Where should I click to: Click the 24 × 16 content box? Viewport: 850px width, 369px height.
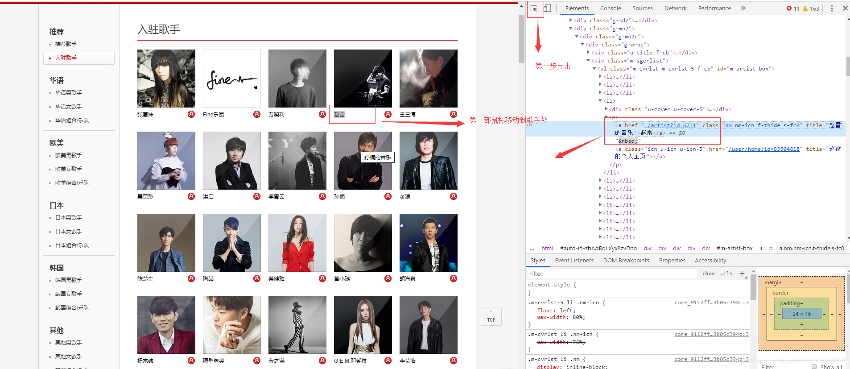coord(801,314)
